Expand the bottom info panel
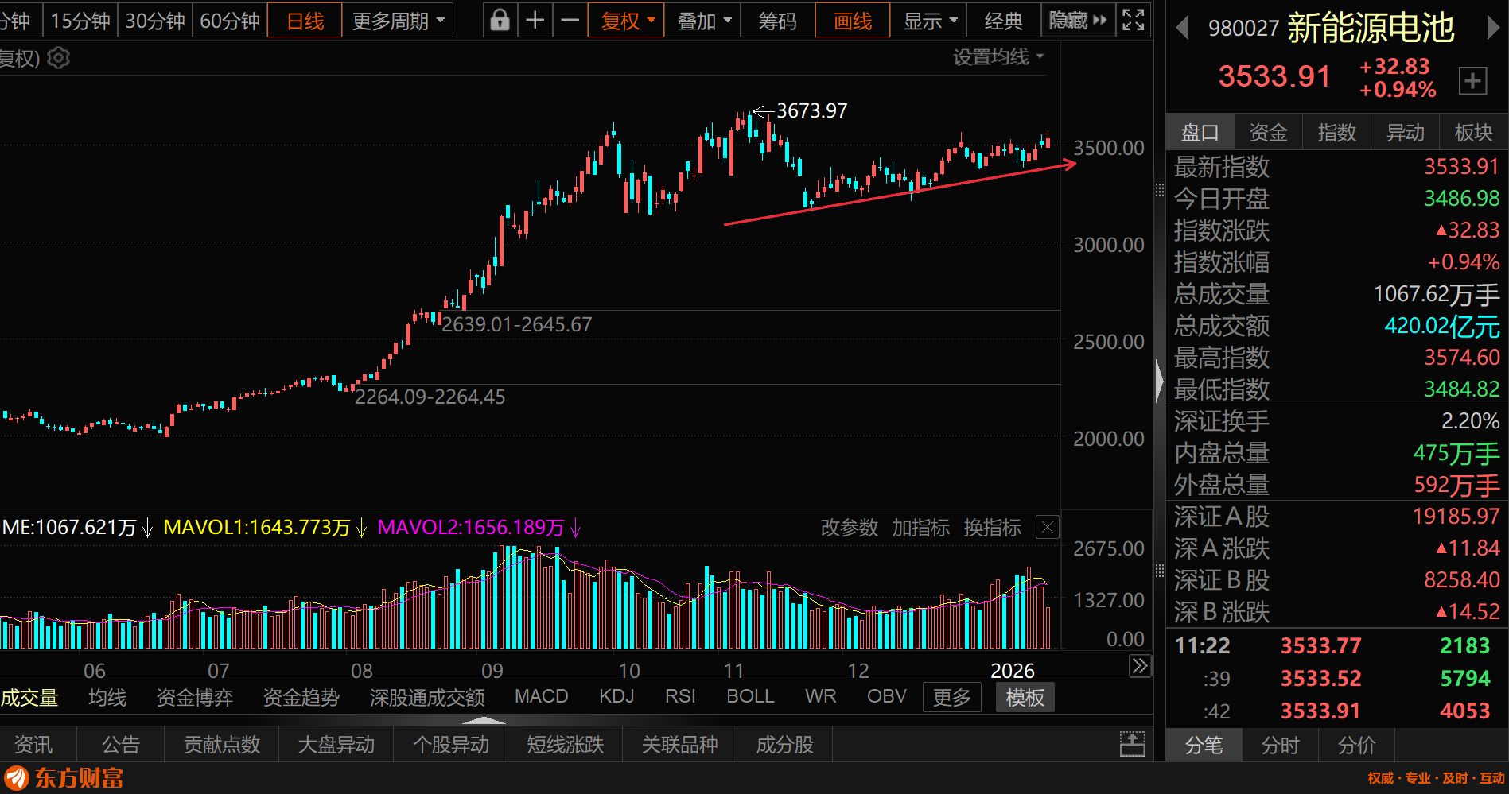The height and width of the screenshot is (794, 1509). (484, 720)
